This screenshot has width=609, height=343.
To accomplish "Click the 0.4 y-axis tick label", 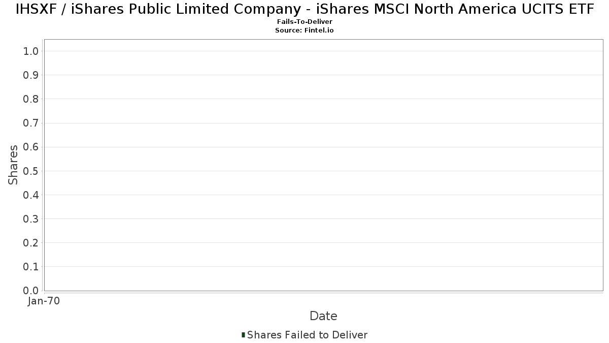I will coord(31,195).
